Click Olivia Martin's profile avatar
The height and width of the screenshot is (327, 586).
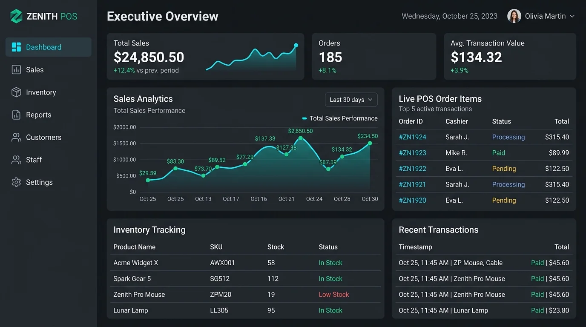[514, 16]
